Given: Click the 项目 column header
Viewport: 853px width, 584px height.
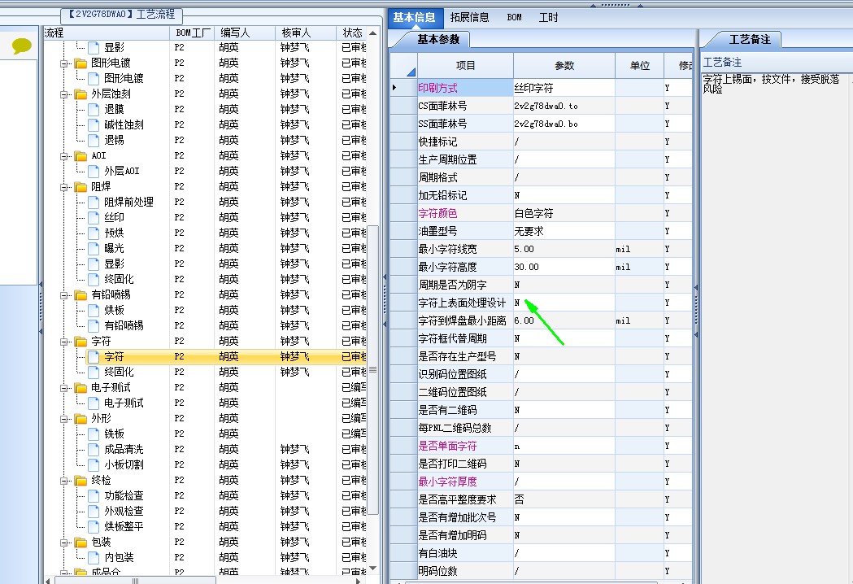Looking at the screenshot, I should (465, 65).
